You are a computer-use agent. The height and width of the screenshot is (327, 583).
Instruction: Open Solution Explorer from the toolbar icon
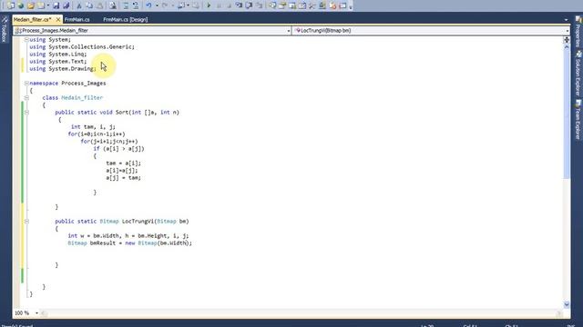(272, 5)
